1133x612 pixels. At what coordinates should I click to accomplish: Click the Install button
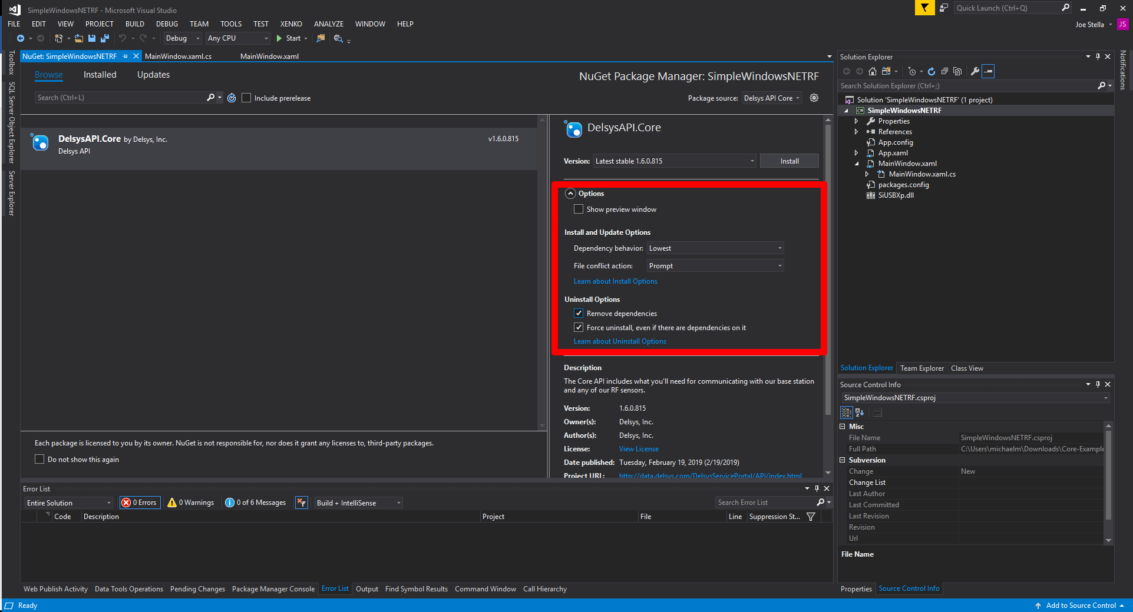(x=790, y=161)
